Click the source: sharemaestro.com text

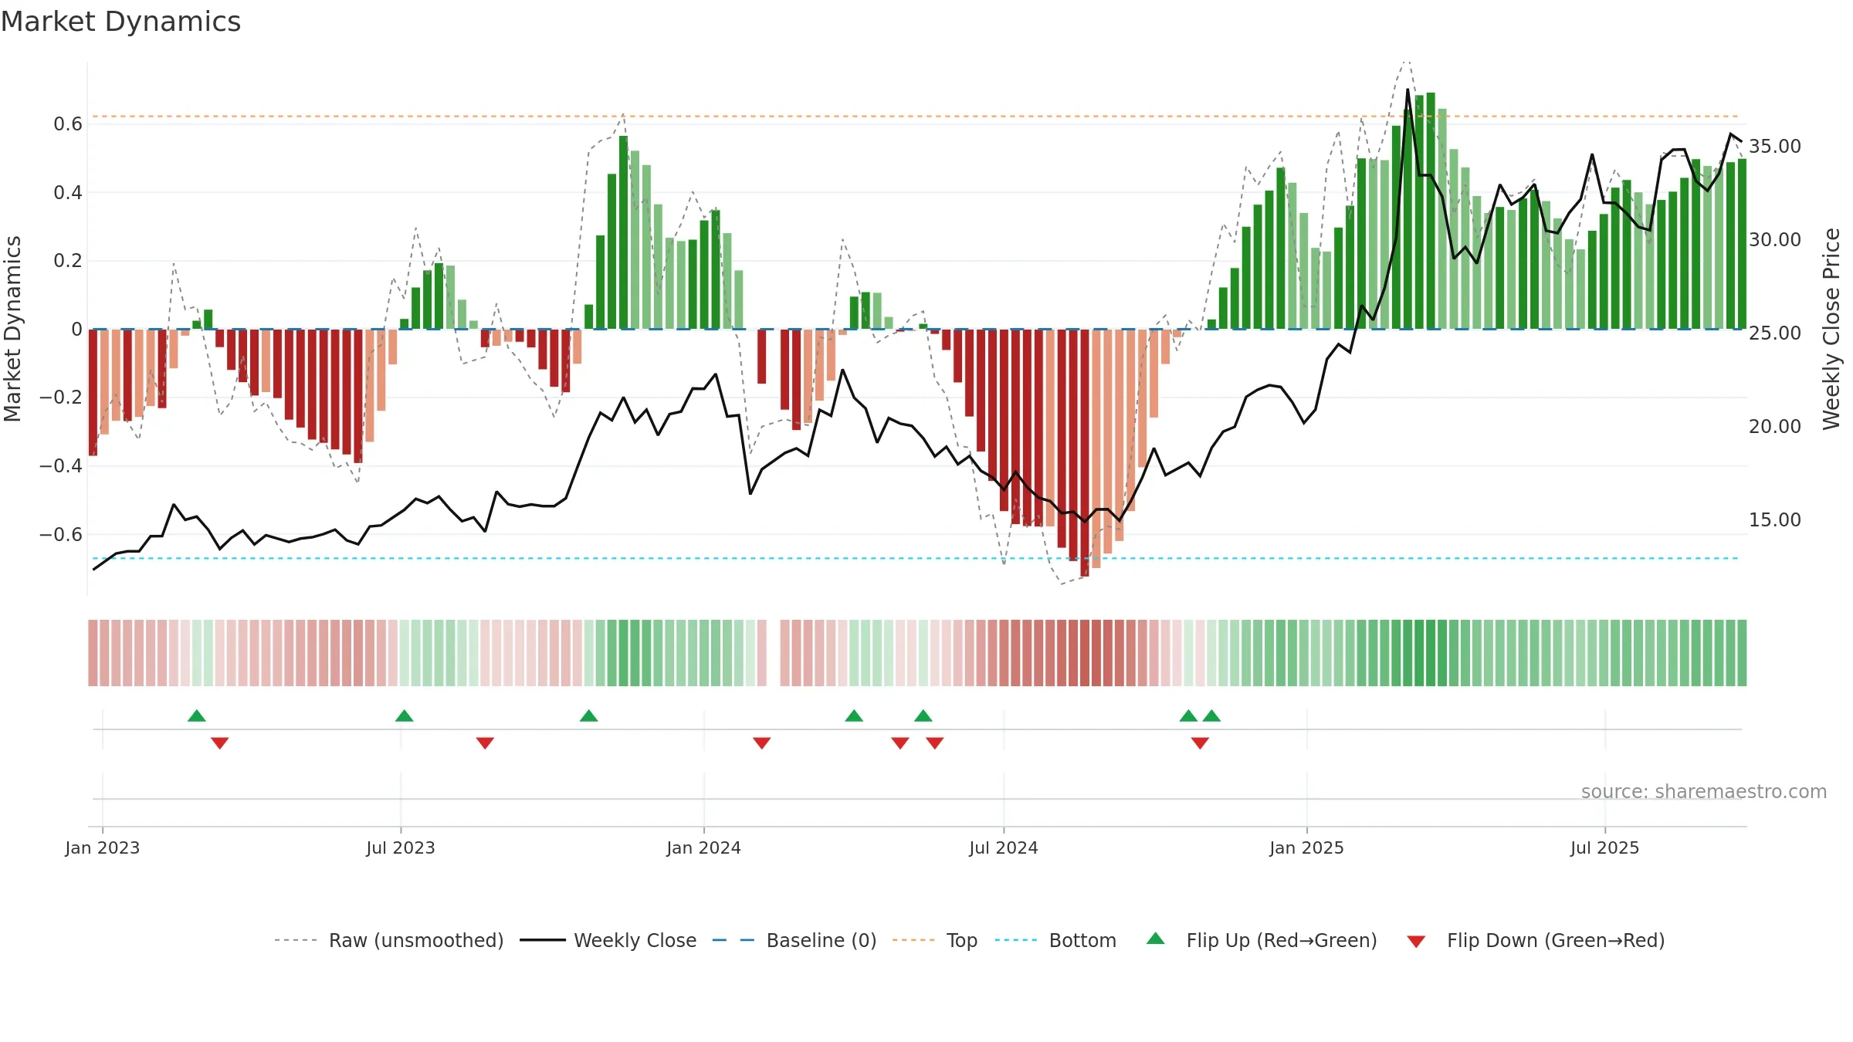tap(1704, 791)
